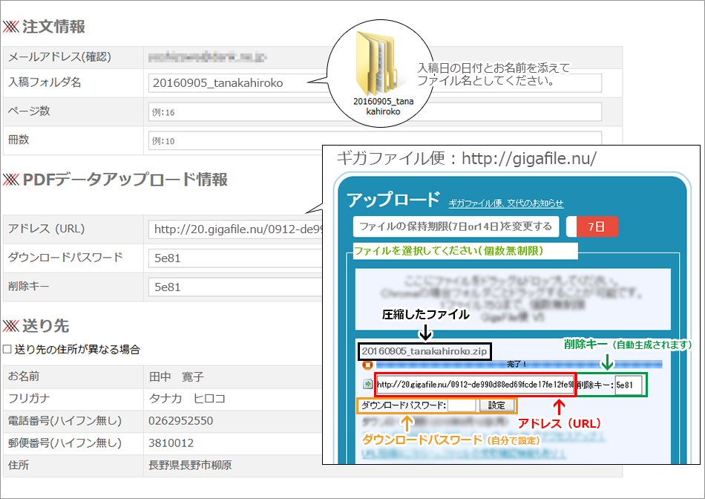
Task: Click the postal code 3810012
Action: coord(171,443)
